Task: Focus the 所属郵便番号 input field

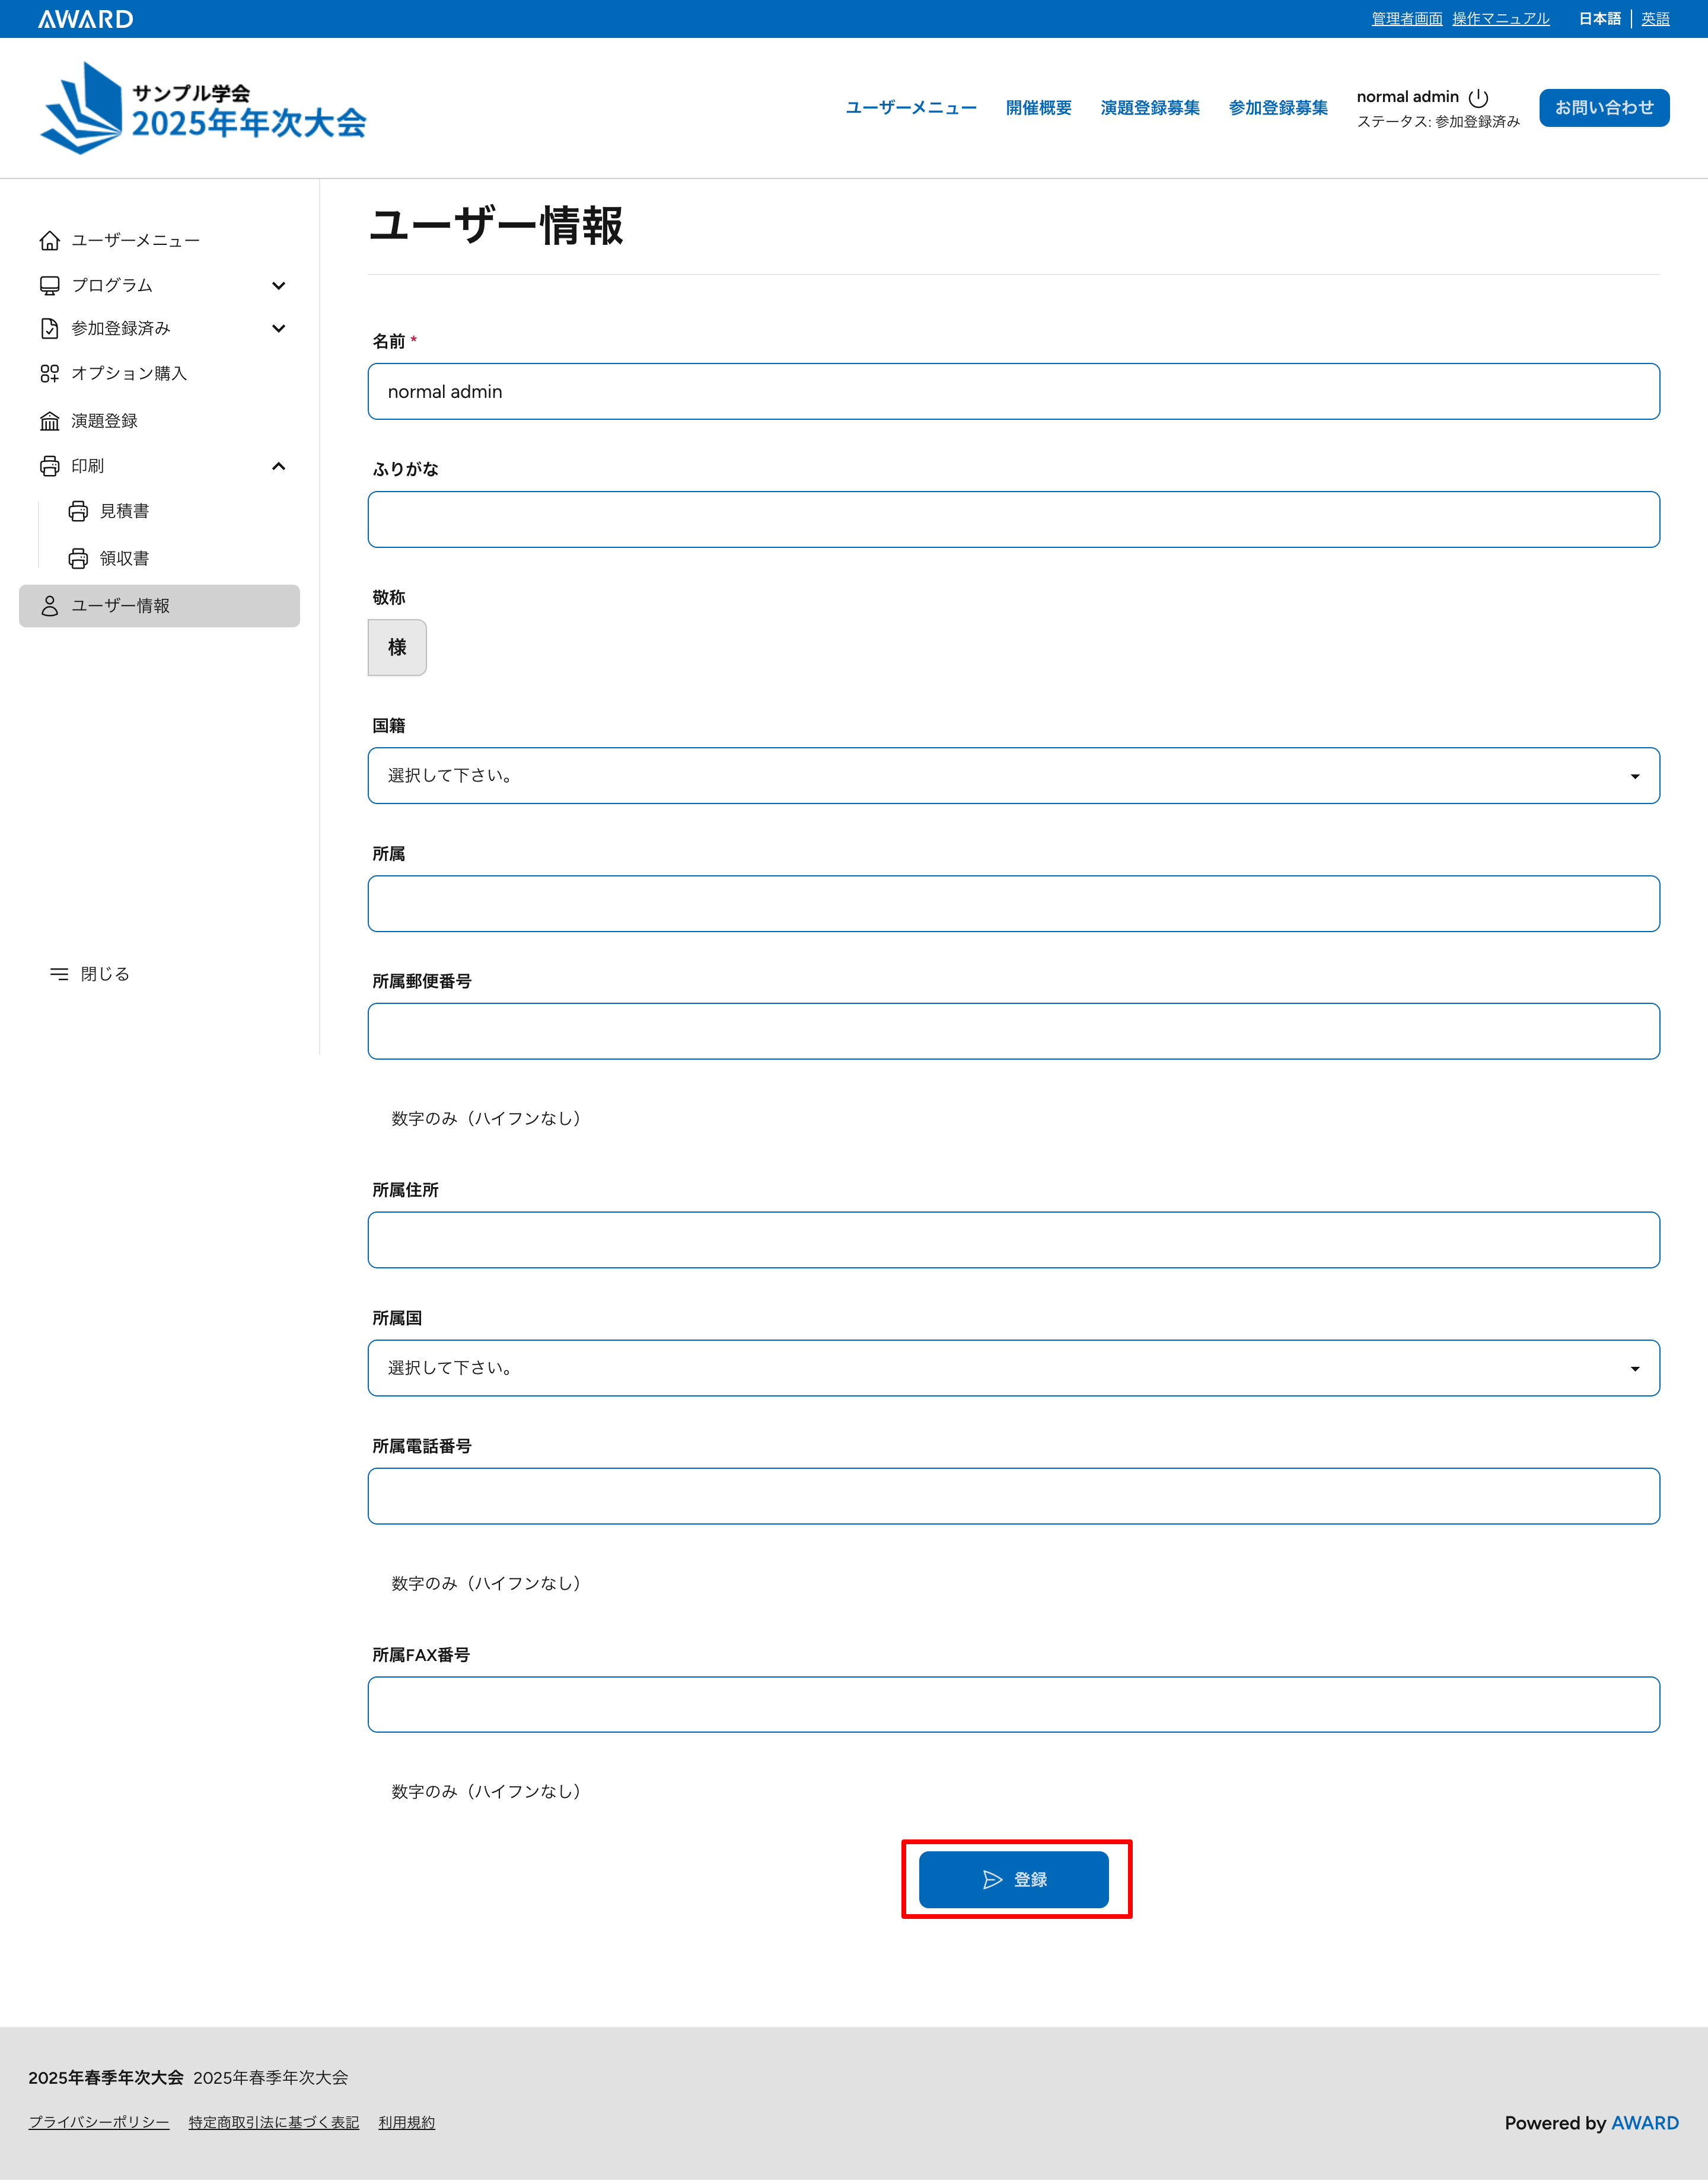Action: coord(1013,1031)
